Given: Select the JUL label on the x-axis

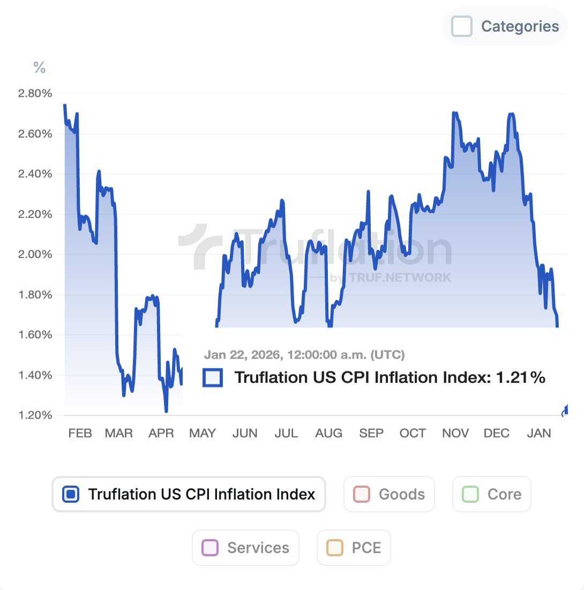Looking at the screenshot, I should click(286, 433).
